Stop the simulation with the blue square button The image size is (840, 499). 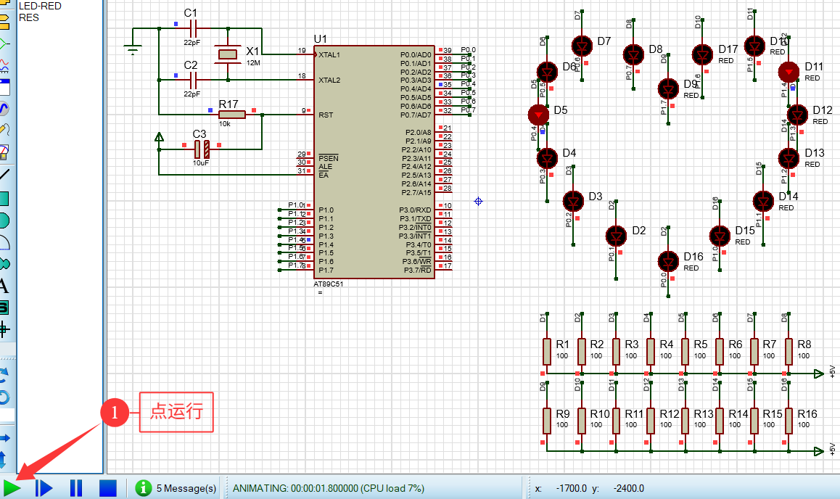click(x=108, y=488)
